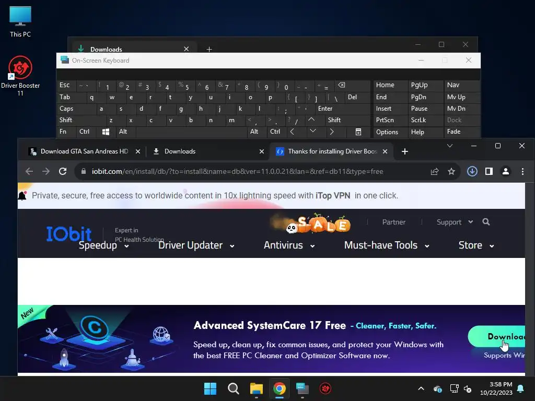Click Download button for Advanced SystemCare
This screenshot has height=401, width=535.
click(496, 337)
